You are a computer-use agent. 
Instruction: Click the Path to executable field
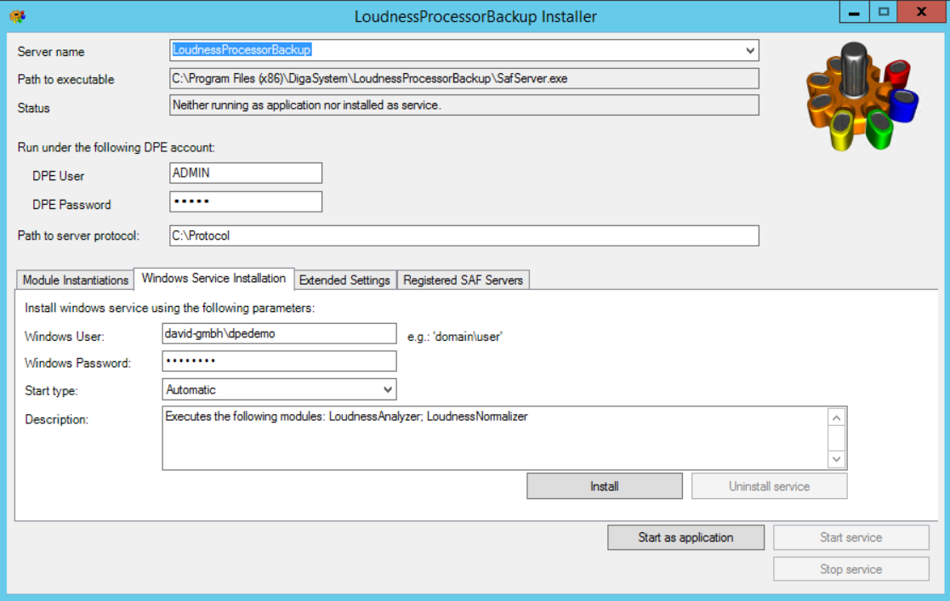point(464,79)
